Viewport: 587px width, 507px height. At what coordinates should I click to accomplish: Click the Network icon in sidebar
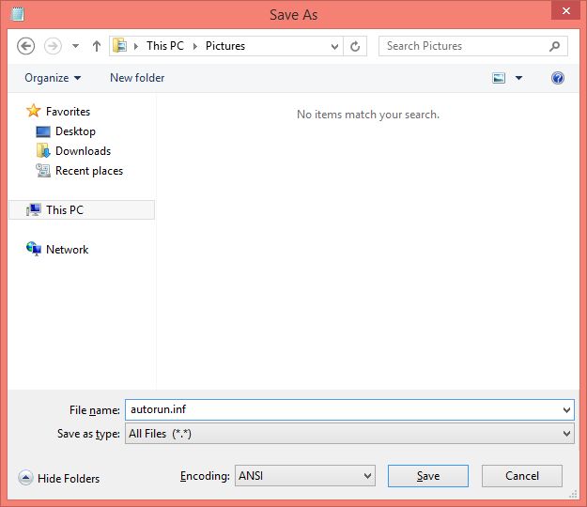(34, 250)
